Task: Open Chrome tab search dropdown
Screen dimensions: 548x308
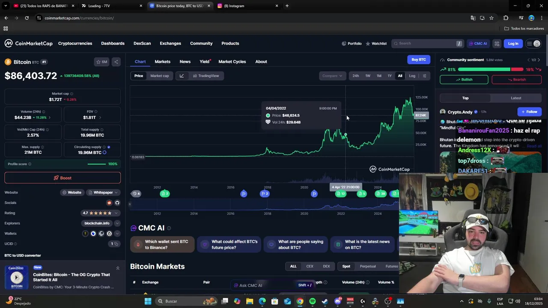Action: 6,6
